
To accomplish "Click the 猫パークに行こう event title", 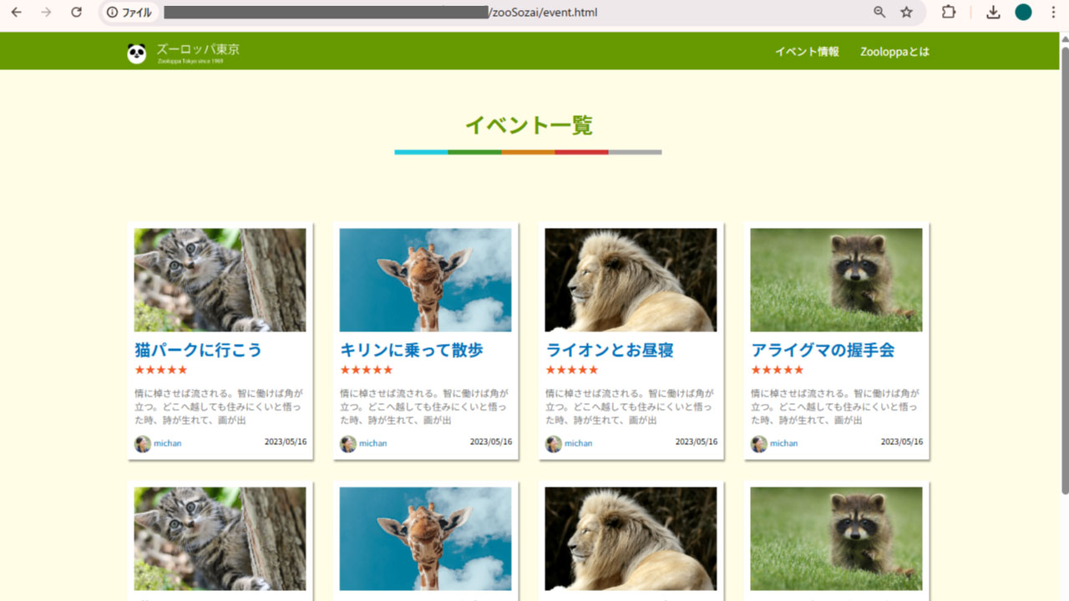I will [198, 350].
